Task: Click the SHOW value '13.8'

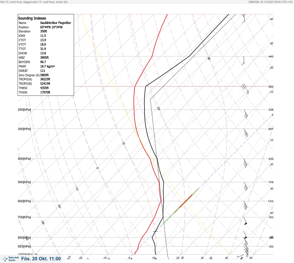Action: click(x=43, y=53)
